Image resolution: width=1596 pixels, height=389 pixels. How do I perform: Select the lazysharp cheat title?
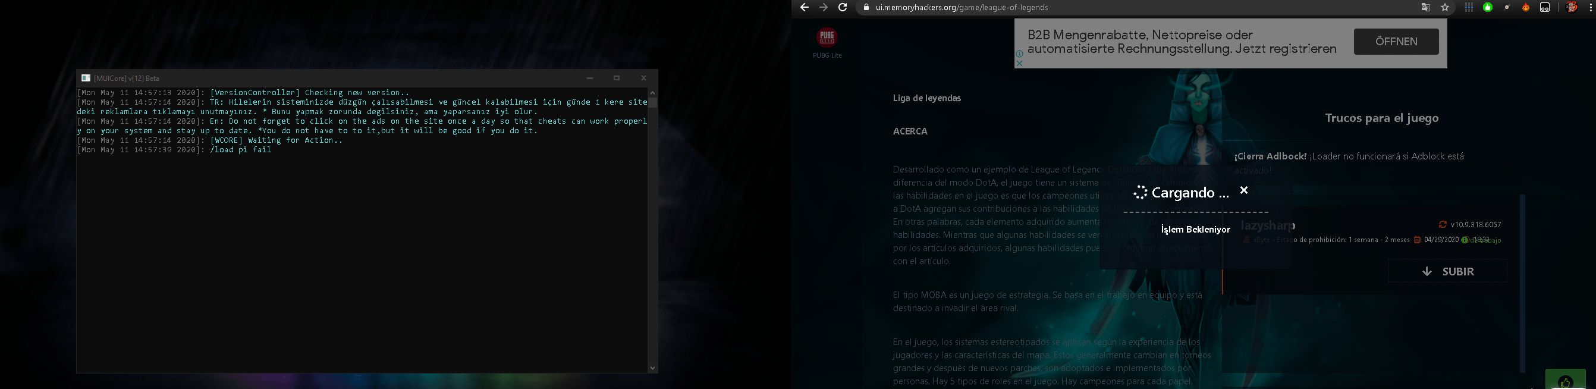click(1268, 225)
